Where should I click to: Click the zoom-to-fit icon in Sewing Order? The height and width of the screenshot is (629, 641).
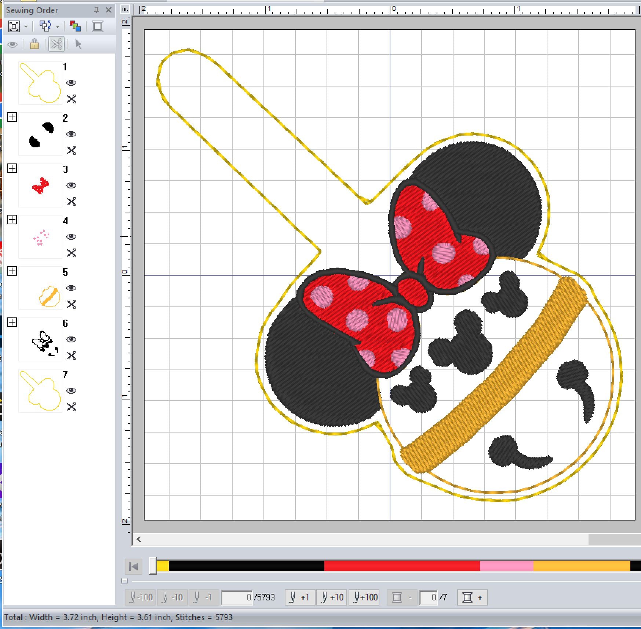14,26
